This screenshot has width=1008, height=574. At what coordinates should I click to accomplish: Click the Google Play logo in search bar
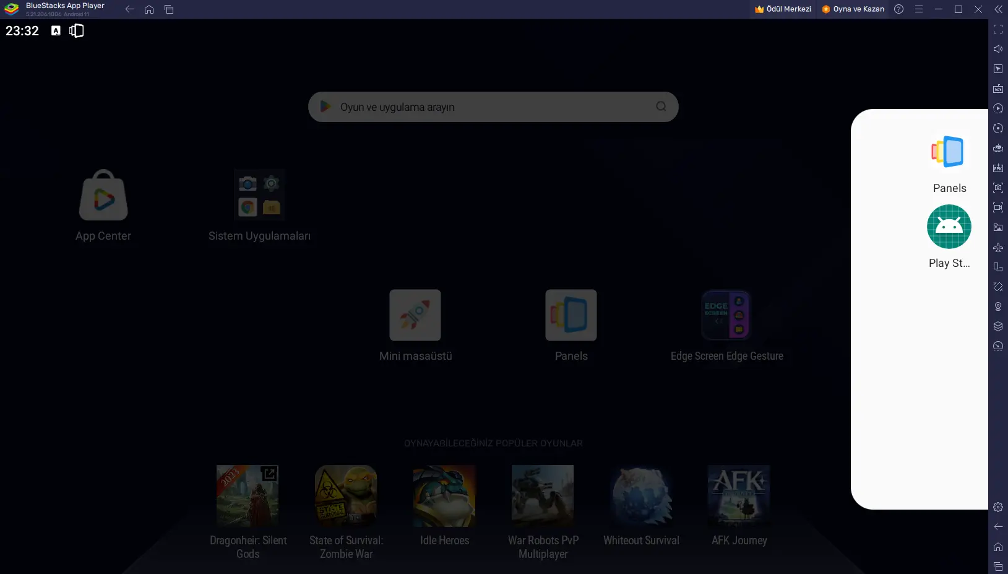pos(325,107)
